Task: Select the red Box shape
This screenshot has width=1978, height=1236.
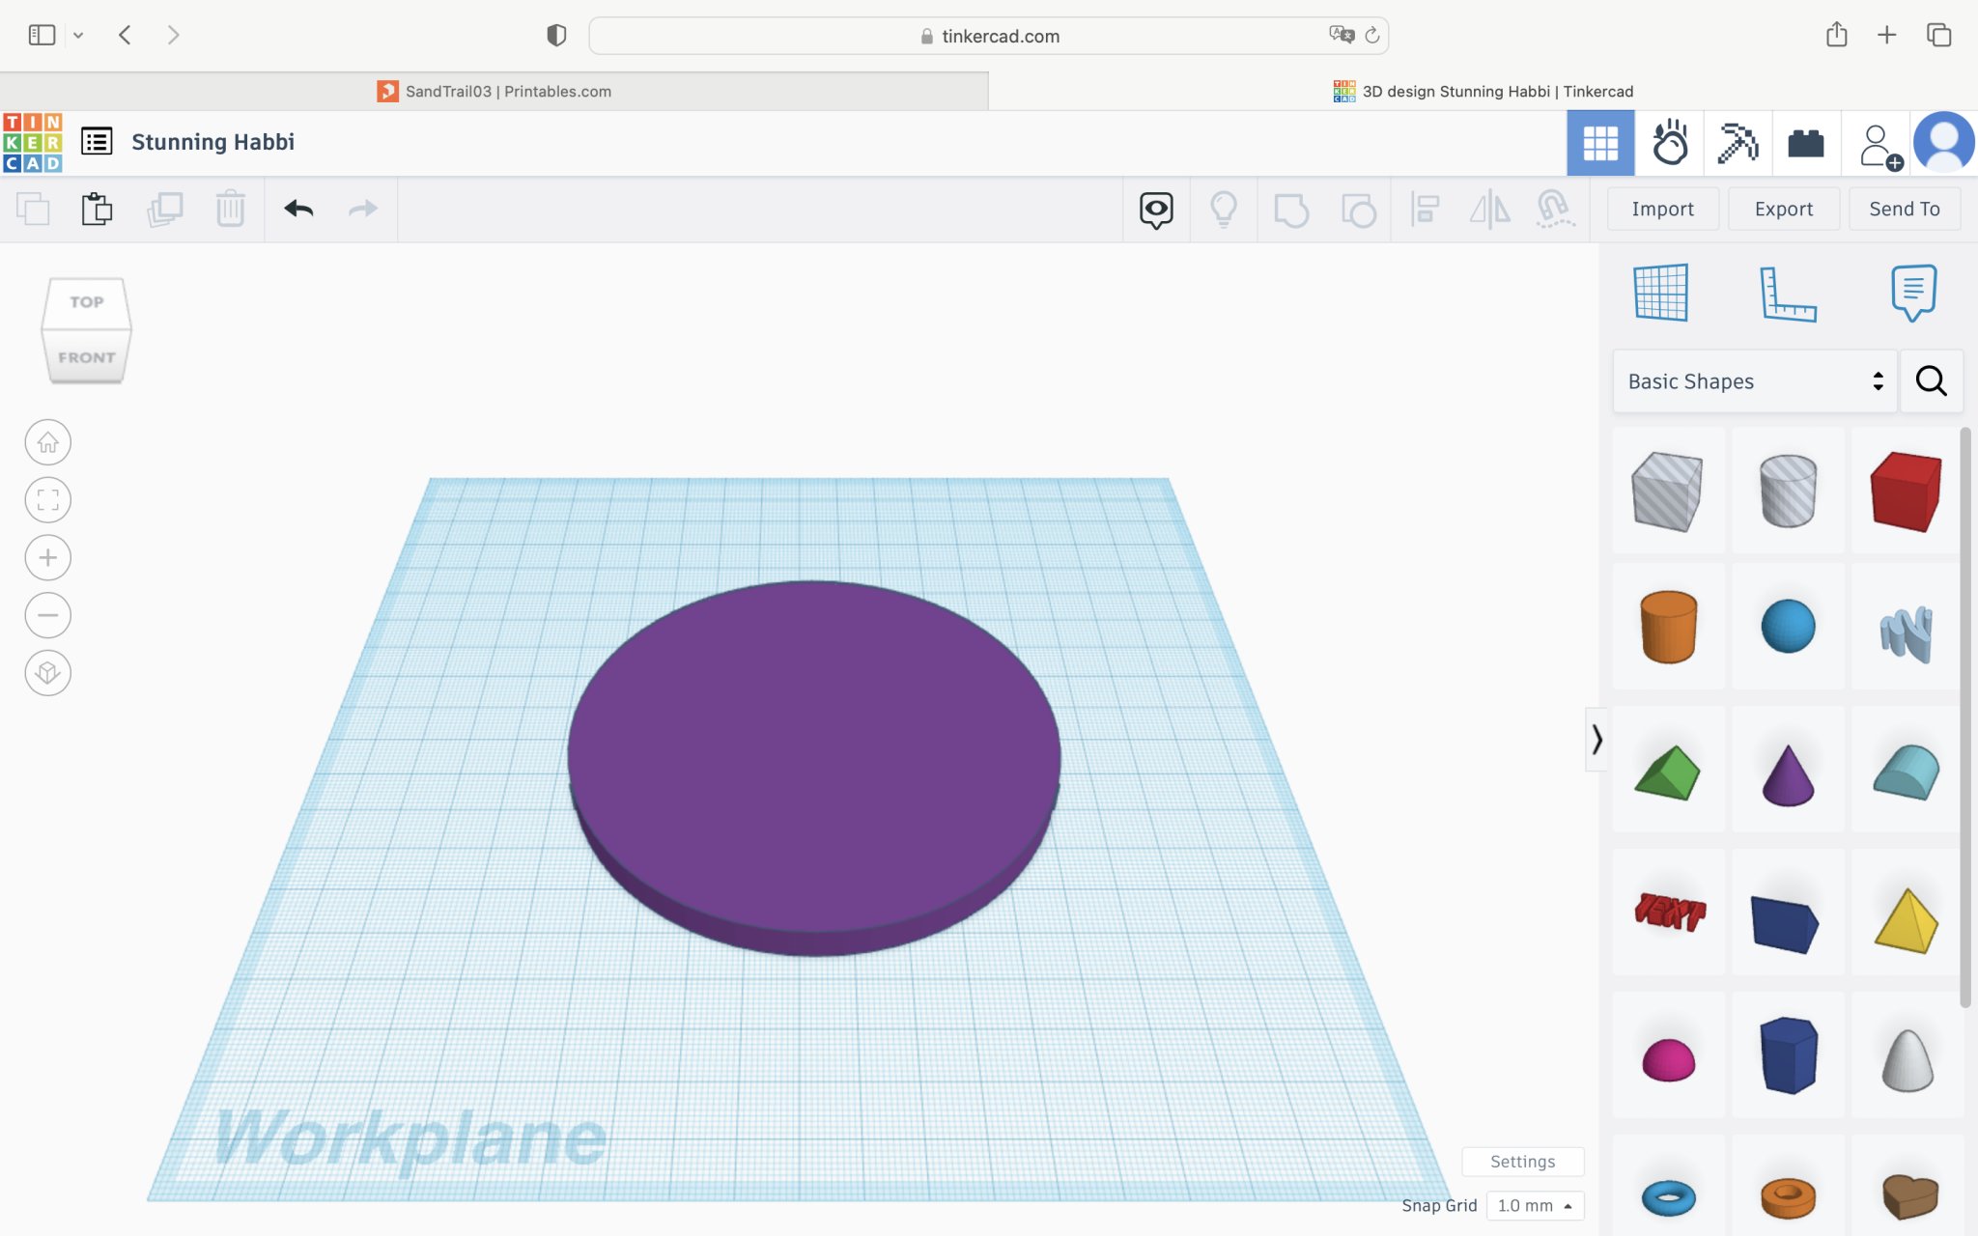Action: click(1905, 492)
